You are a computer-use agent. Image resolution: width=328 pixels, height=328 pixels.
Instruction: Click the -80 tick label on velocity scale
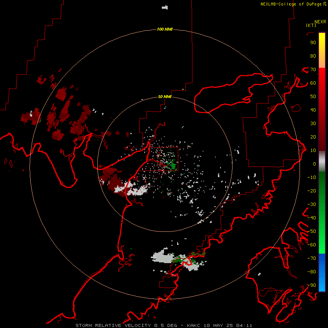click(x=312, y=272)
